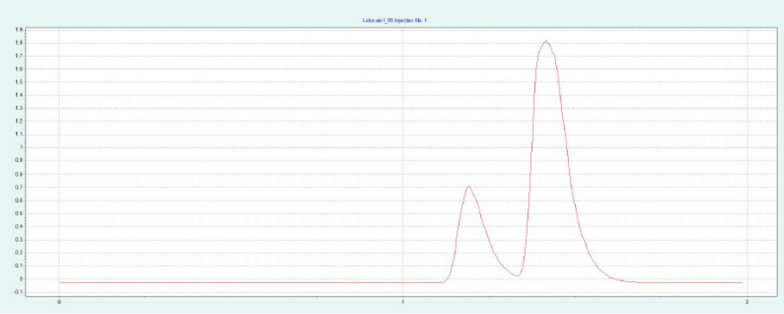Click the x-axis label '2'
The width and height of the screenshot is (784, 314).
[747, 302]
